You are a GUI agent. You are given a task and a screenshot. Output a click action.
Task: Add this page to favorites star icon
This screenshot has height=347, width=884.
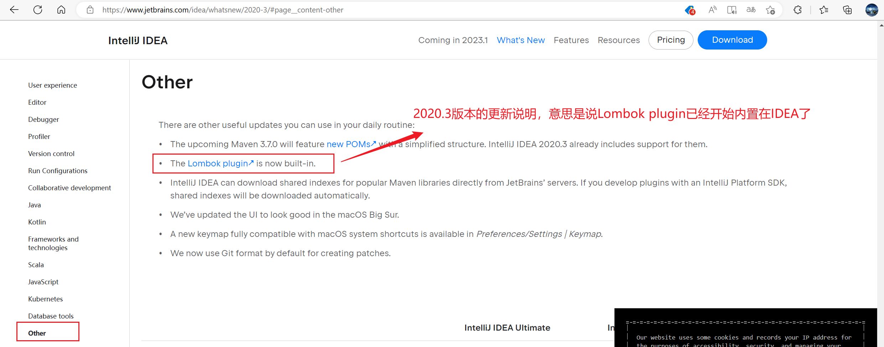(x=770, y=10)
